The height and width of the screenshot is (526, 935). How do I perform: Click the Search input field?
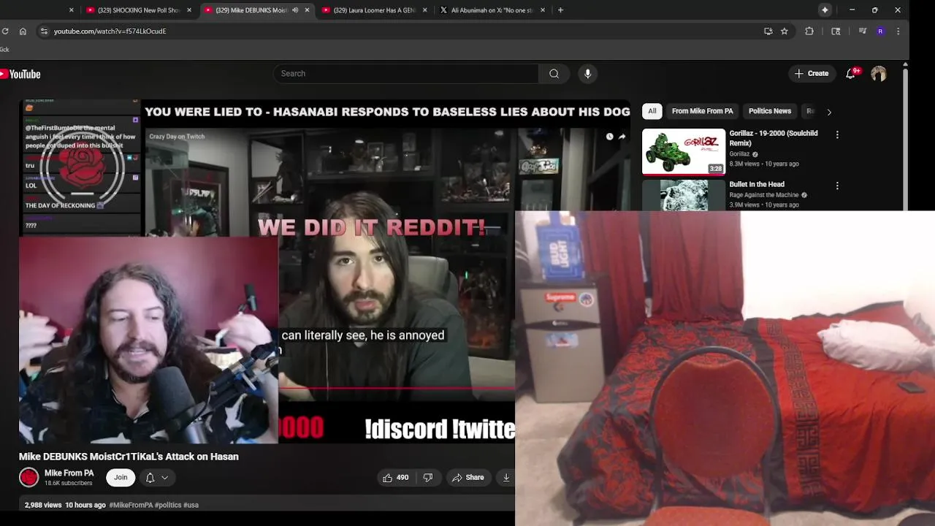(406, 74)
